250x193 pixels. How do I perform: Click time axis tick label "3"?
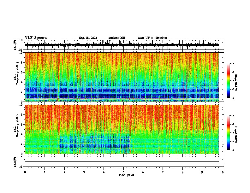point(84,172)
